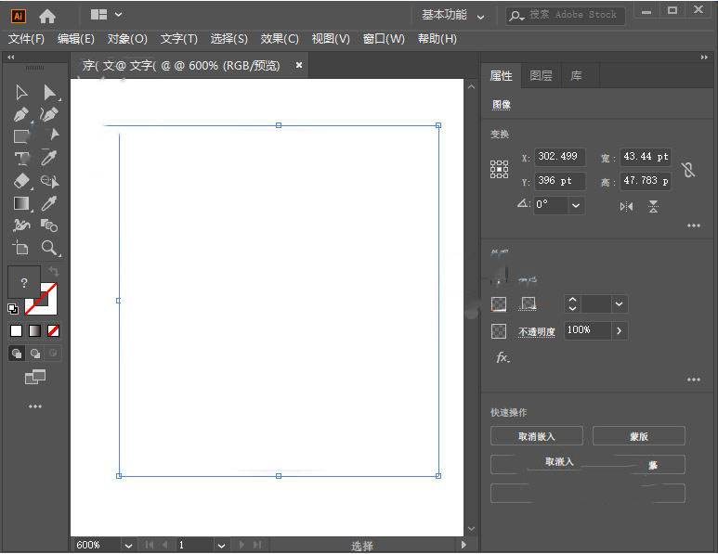Open the 600% zoom level dropdown
This screenshot has width=718, height=554.
(x=128, y=546)
